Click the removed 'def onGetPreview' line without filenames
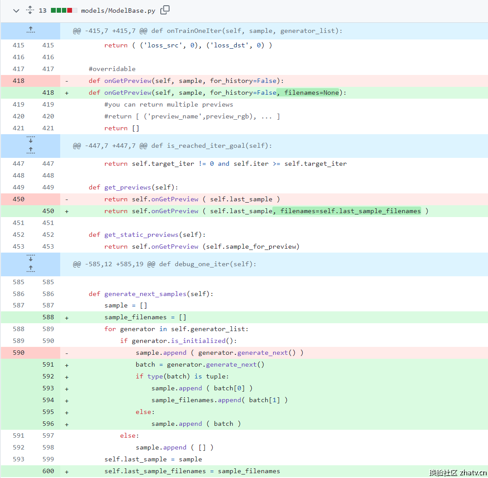This screenshot has height=478, width=488. click(186, 81)
